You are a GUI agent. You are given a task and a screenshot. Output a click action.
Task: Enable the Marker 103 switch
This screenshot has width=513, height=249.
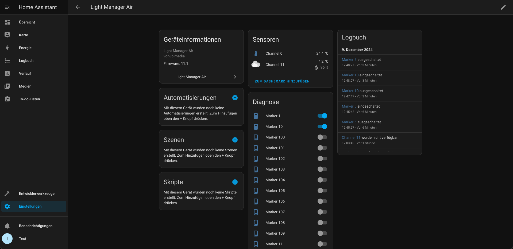(322, 169)
